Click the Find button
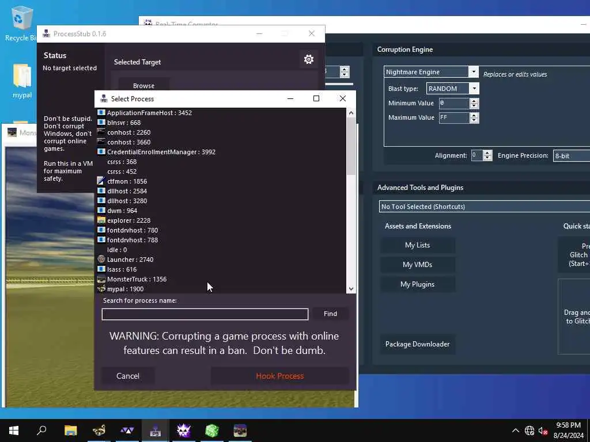590x442 pixels. [x=330, y=314]
